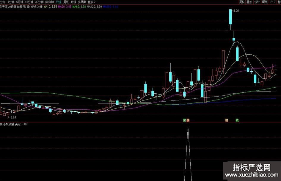Open the 统计 statistics button
Image resolution: width=281 pixels, height=181 pixels.
257,2
